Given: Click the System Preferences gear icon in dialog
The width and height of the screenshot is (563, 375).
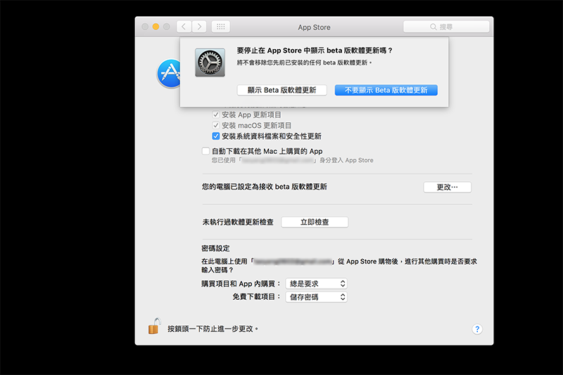Looking at the screenshot, I should 210,63.
